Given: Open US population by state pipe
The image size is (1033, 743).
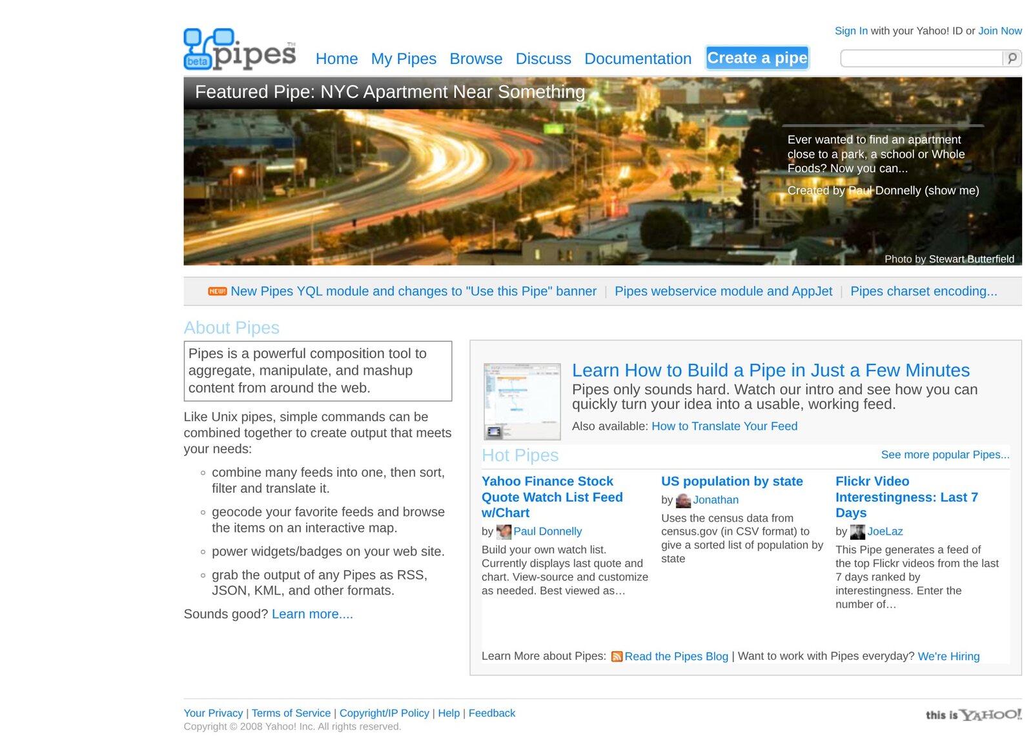Looking at the screenshot, I should pos(732,482).
